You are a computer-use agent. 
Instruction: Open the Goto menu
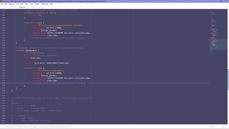[26, 4]
